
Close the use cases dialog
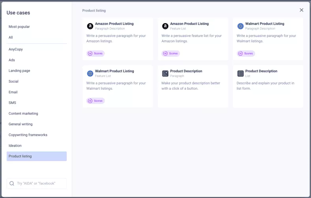click(301, 10)
